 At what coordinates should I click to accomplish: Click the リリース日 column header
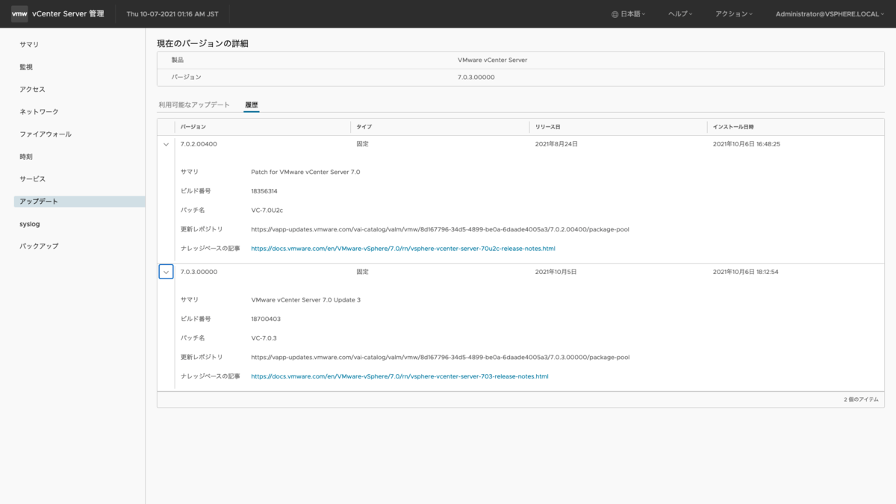pyautogui.click(x=547, y=127)
